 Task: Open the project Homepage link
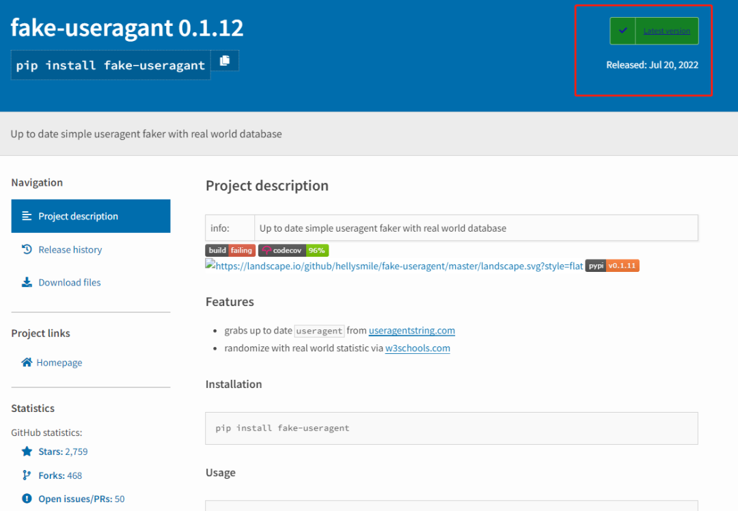pos(59,362)
